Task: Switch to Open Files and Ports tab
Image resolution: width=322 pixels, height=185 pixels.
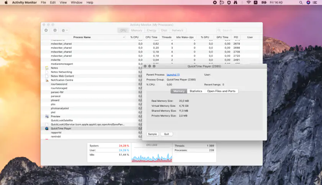Action: click(x=221, y=91)
